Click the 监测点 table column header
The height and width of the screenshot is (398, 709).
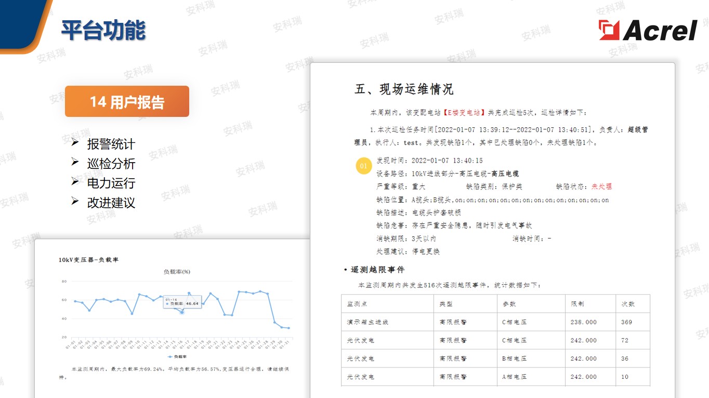[357, 304]
